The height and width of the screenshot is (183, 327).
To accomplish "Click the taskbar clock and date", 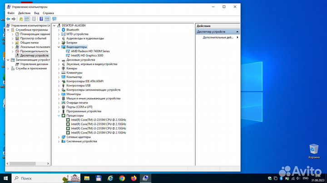I will 318,178.
